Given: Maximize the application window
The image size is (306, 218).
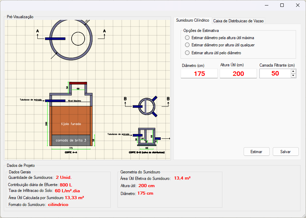Looking at the screenshot, I should tap(282, 5).
